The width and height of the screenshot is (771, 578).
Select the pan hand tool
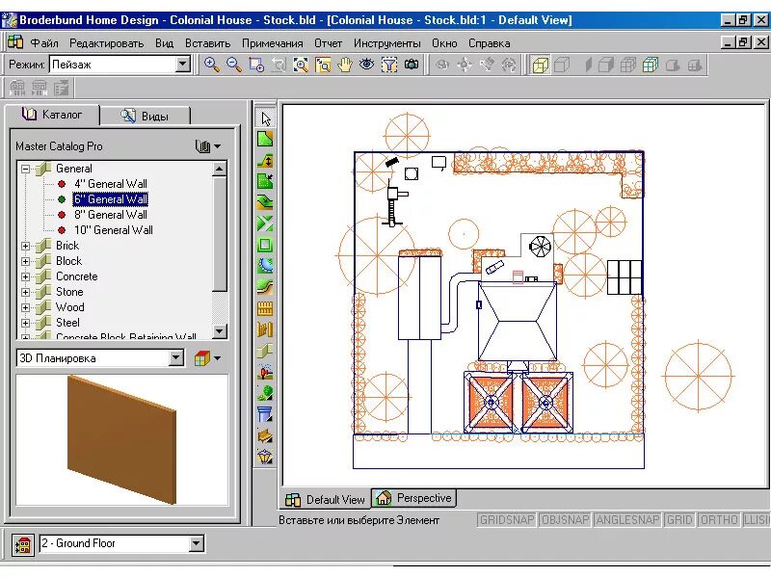tap(345, 65)
